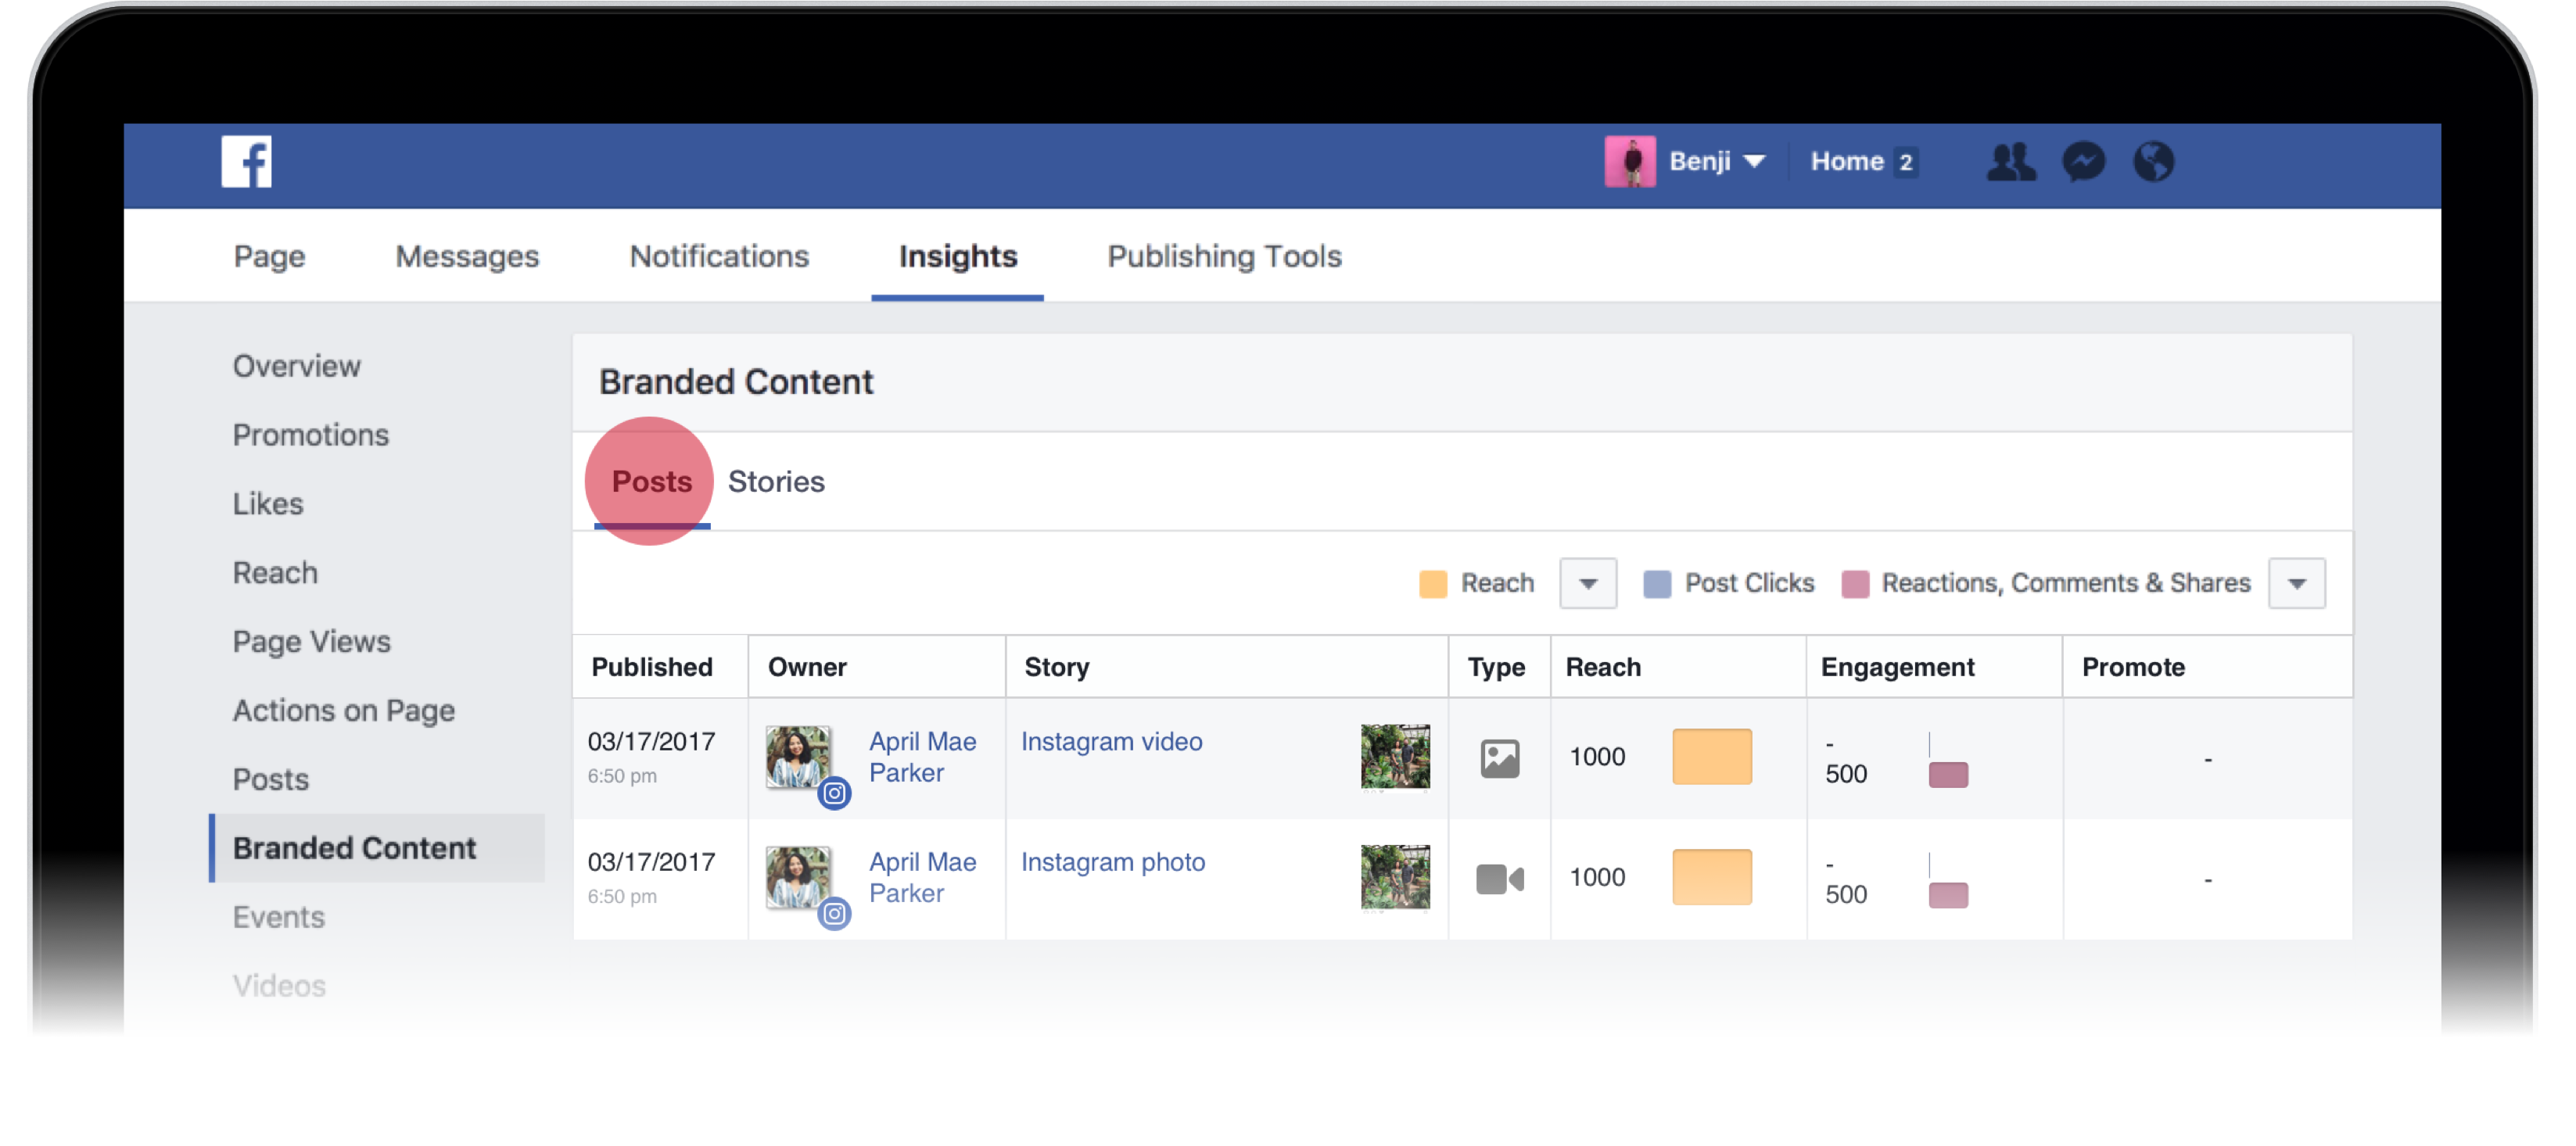Open Benji's profile name link

1699,161
